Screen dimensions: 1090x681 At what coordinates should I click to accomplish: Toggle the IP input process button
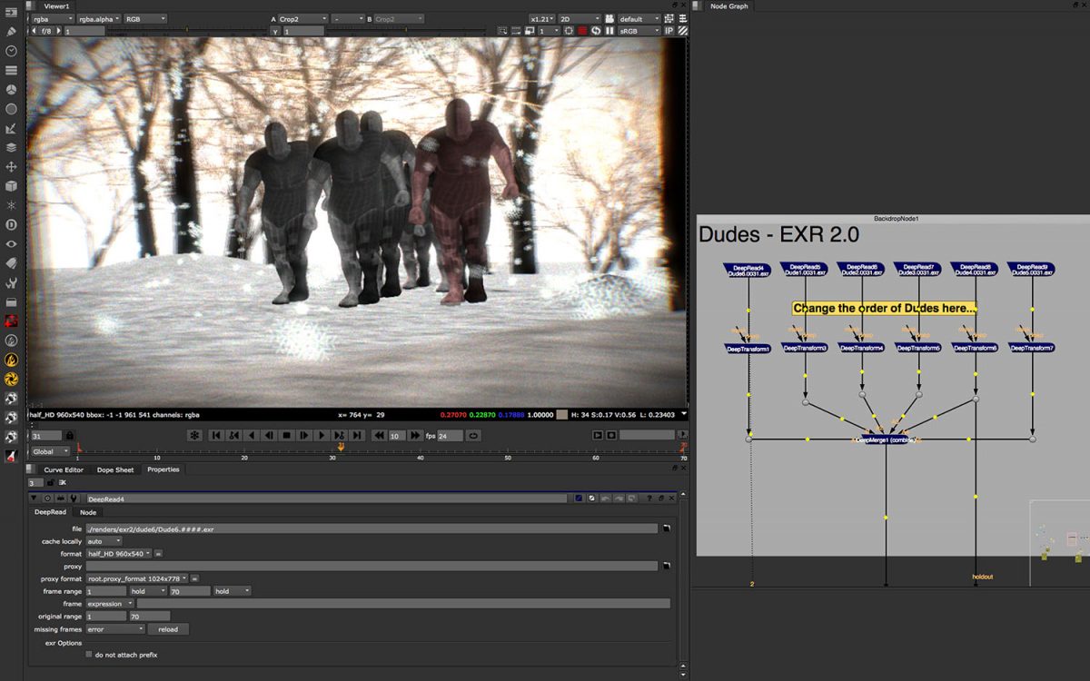[x=669, y=30]
